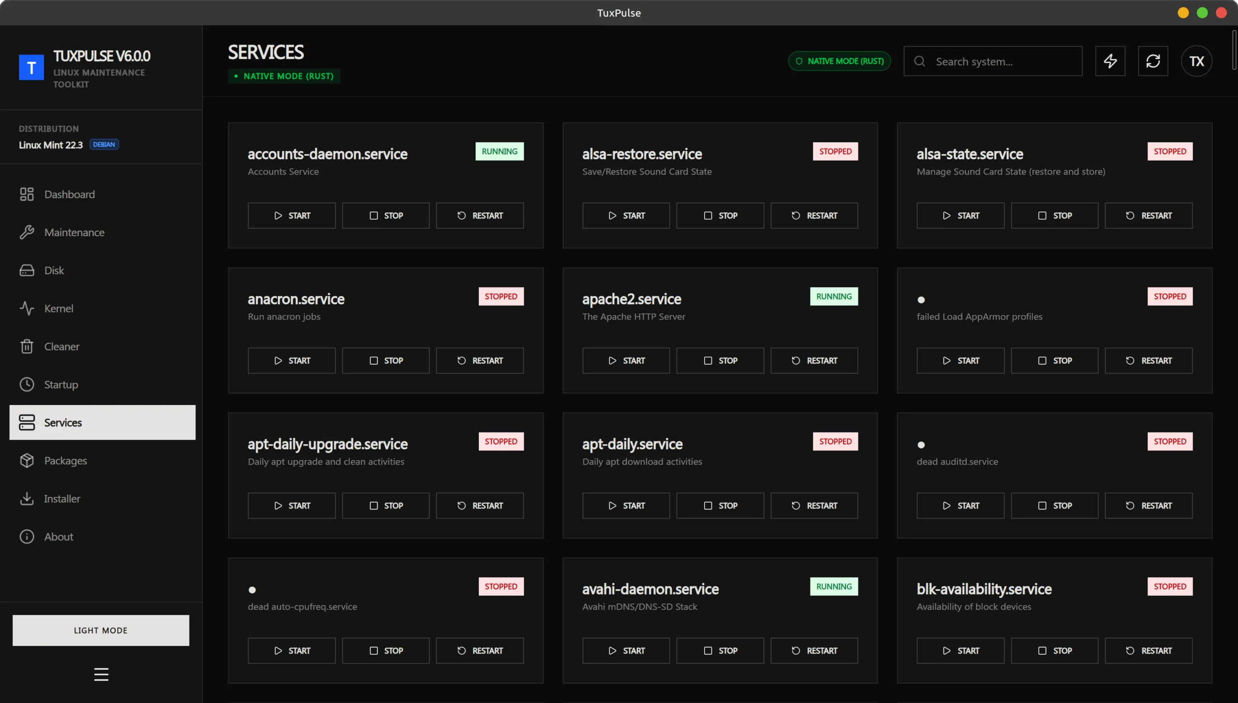Click the hamburger menu icon at sidebar bottom
The width and height of the screenshot is (1238, 703).
101,674
